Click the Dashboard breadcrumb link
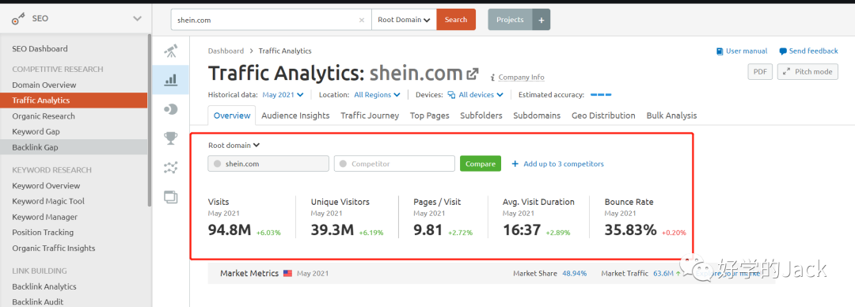855x307 pixels. tap(226, 51)
